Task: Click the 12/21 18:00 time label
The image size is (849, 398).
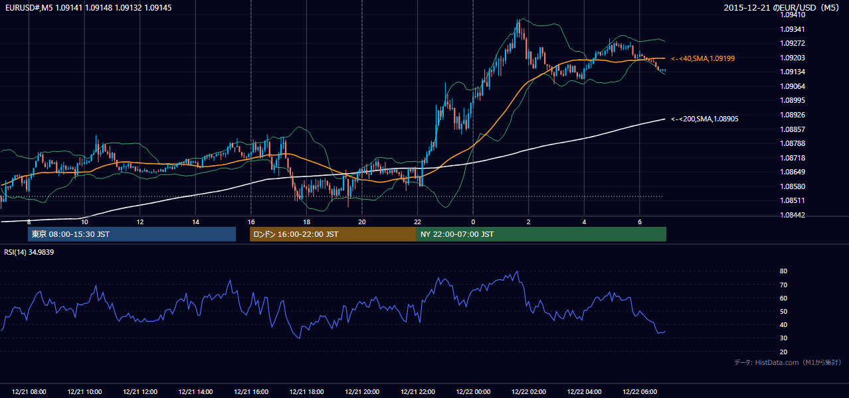Action: coord(306,392)
